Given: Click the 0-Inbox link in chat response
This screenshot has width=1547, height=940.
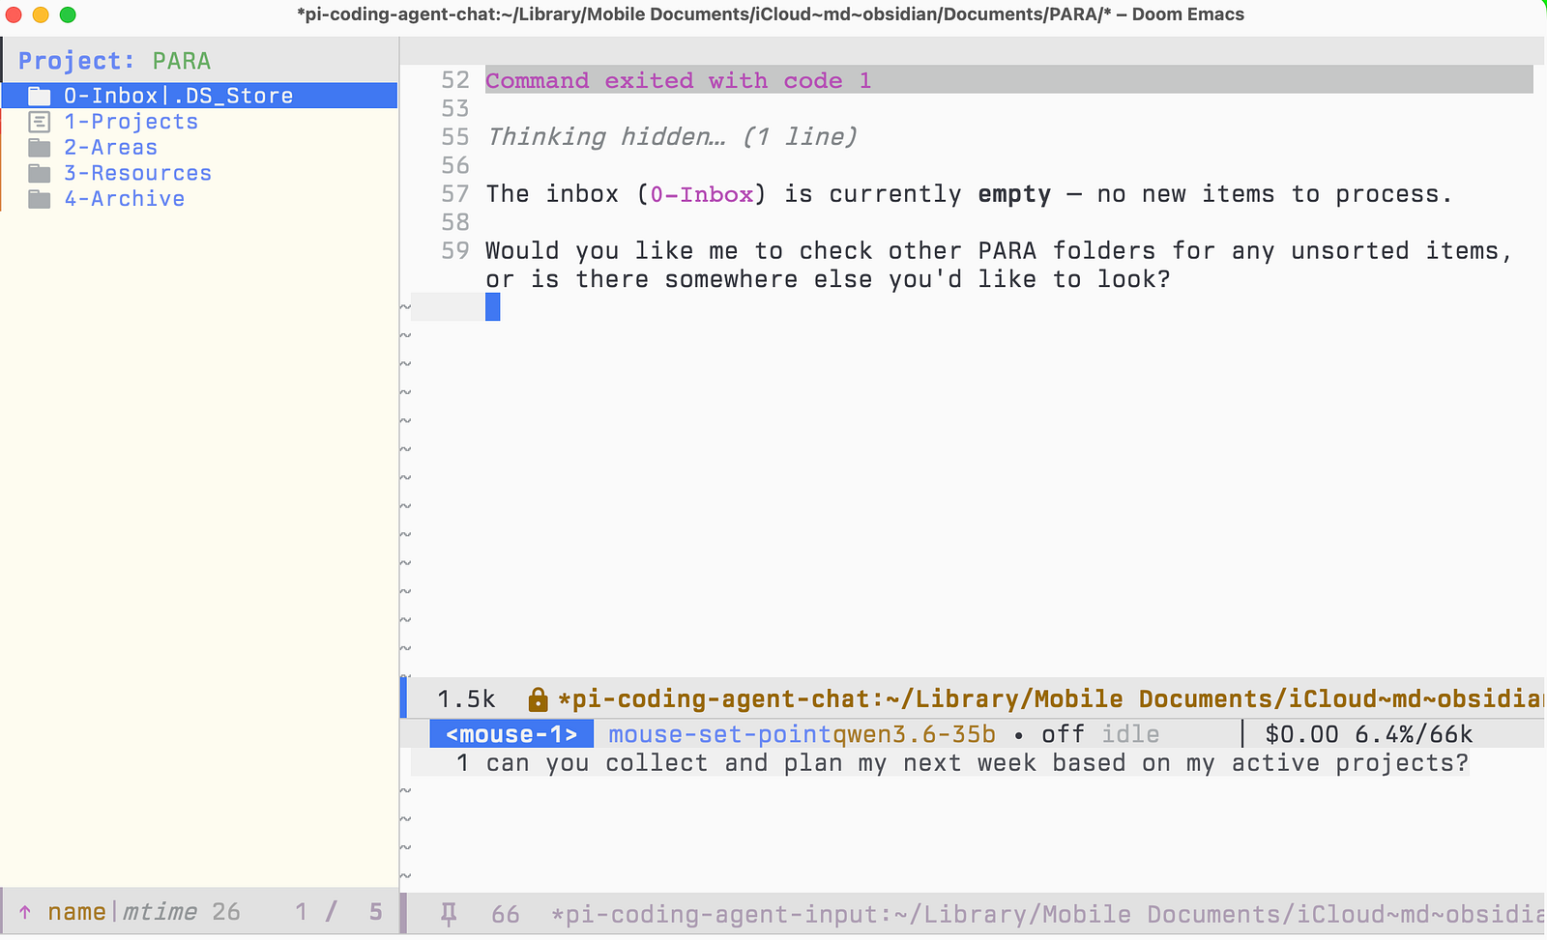Looking at the screenshot, I should (x=702, y=194).
